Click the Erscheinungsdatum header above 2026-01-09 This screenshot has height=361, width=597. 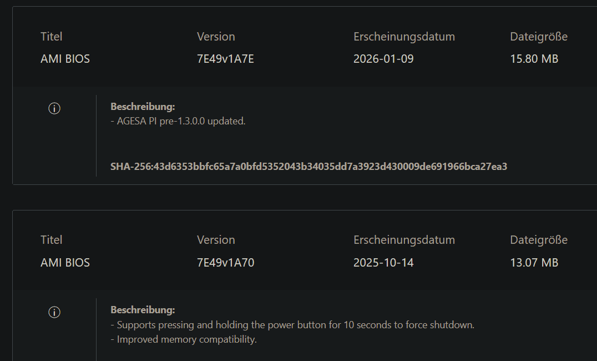404,37
